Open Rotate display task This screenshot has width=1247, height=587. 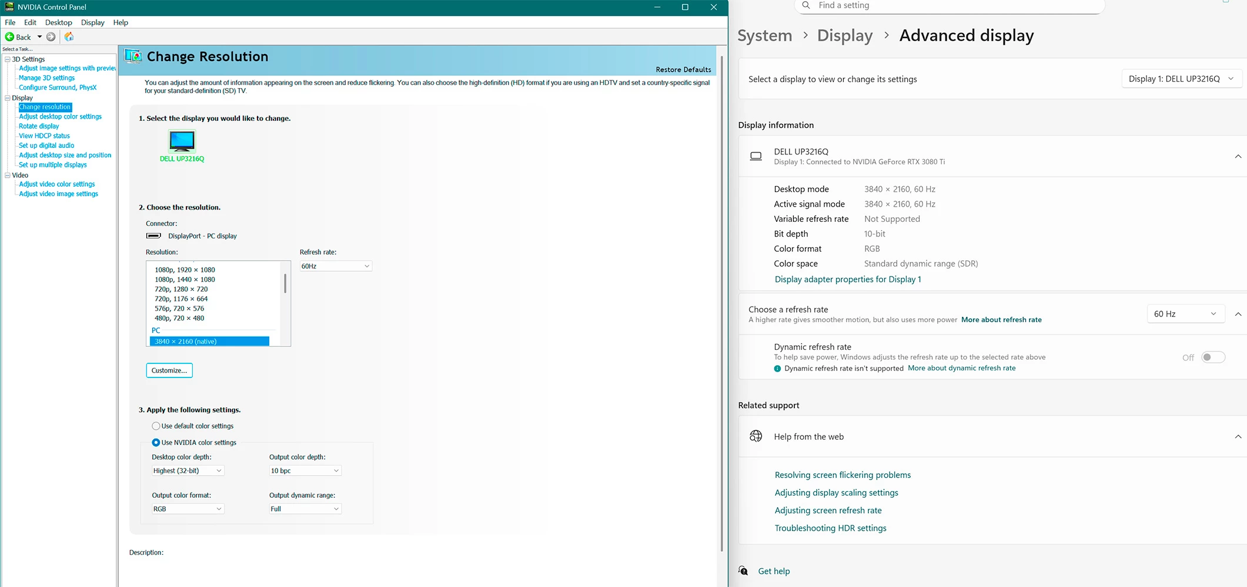(x=39, y=126)
